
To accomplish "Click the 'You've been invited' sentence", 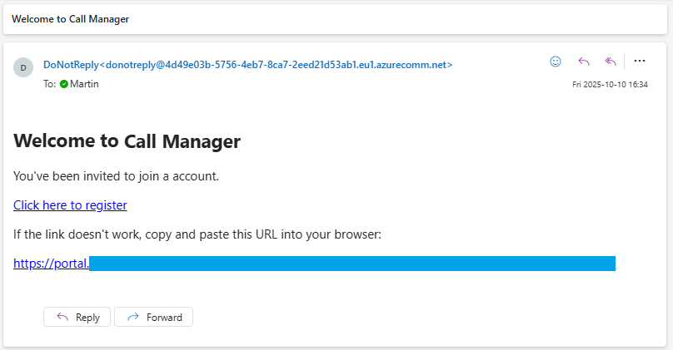I will [116, 176].
